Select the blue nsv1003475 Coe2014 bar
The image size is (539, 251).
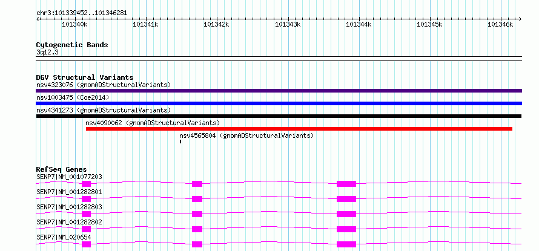tap(279, 103)
